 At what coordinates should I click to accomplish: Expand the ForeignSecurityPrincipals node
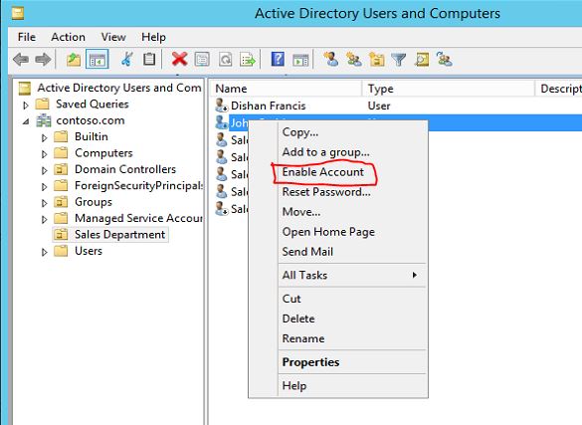(44, 187)
